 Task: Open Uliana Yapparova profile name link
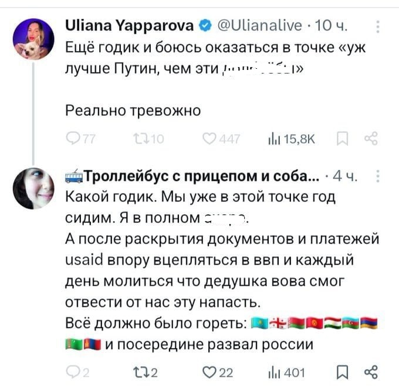click(129, 26)
